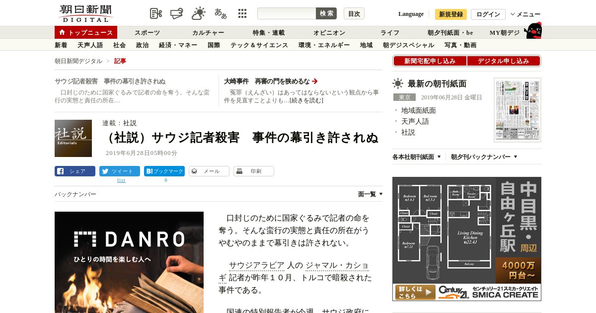The image size is (596, 313).
Task: Click the red arrow beside 大崎事件 headline
Action: pos(315,81)
